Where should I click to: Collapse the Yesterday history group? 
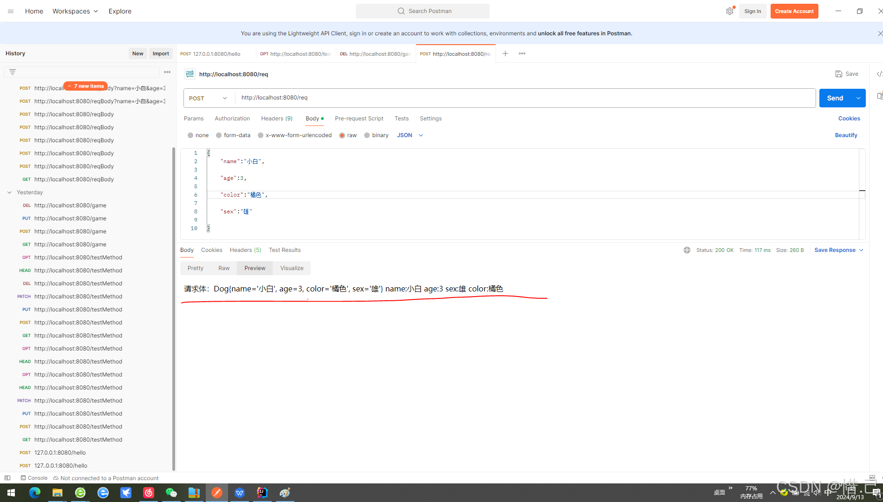click(9, 192)
